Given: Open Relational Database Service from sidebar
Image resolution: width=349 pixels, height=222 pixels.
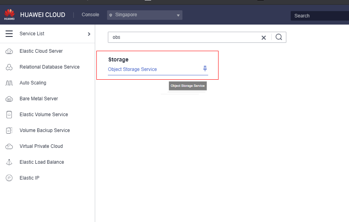Looking at the screenshot, I should 50,67.
